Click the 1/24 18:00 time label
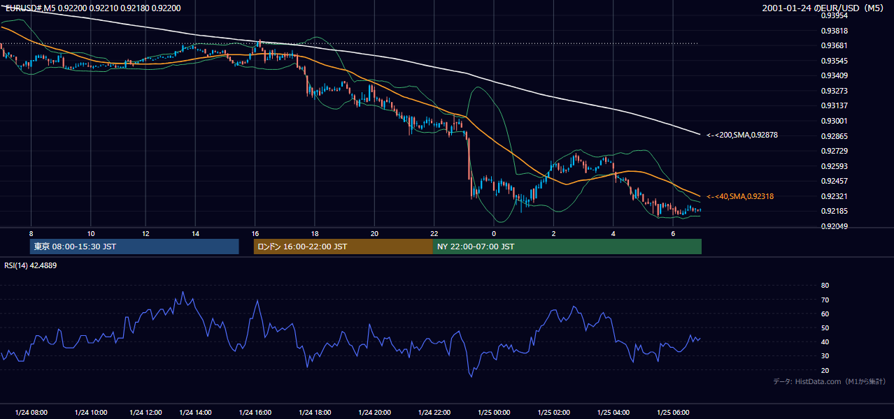This screenshot has height=419, width=894. [x=315, y=413]
